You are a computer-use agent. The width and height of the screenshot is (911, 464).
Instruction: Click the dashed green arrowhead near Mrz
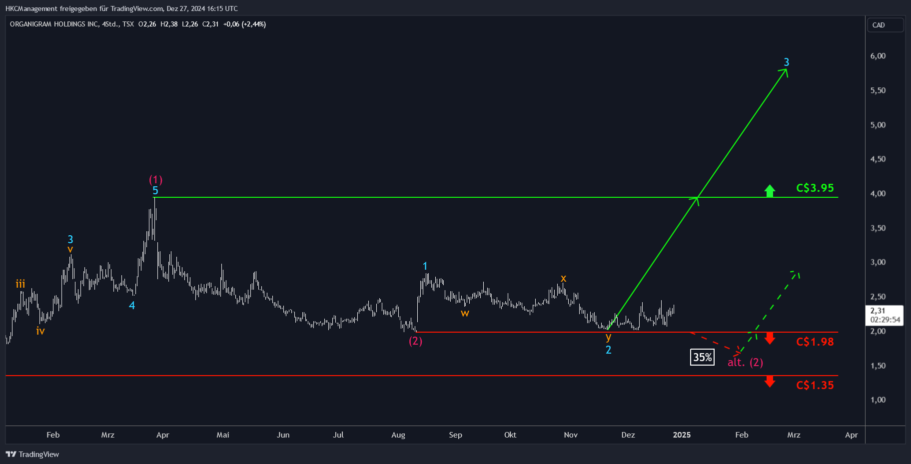796,274
